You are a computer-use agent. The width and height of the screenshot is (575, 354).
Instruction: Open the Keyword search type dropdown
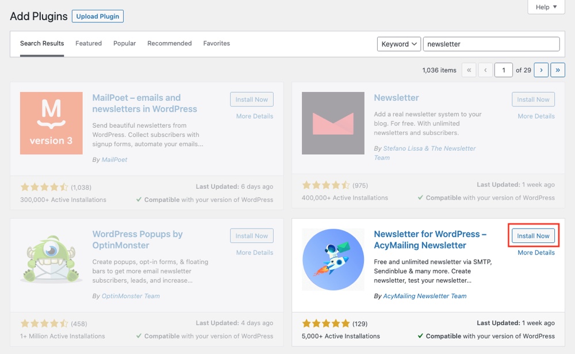coord(399,44)
